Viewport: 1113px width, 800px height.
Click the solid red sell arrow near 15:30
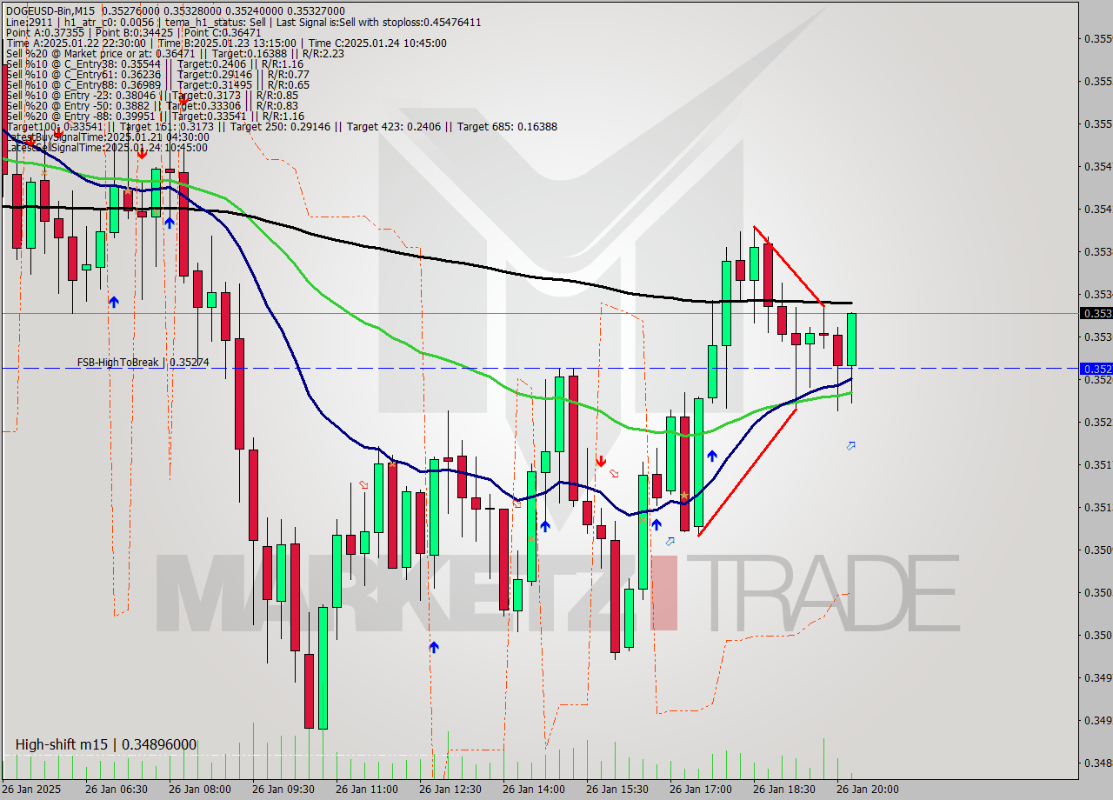(x=601, y=460)
